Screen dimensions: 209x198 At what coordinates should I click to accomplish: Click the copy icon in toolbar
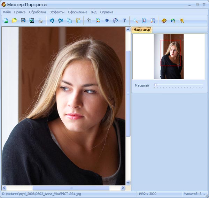[69, 21]
